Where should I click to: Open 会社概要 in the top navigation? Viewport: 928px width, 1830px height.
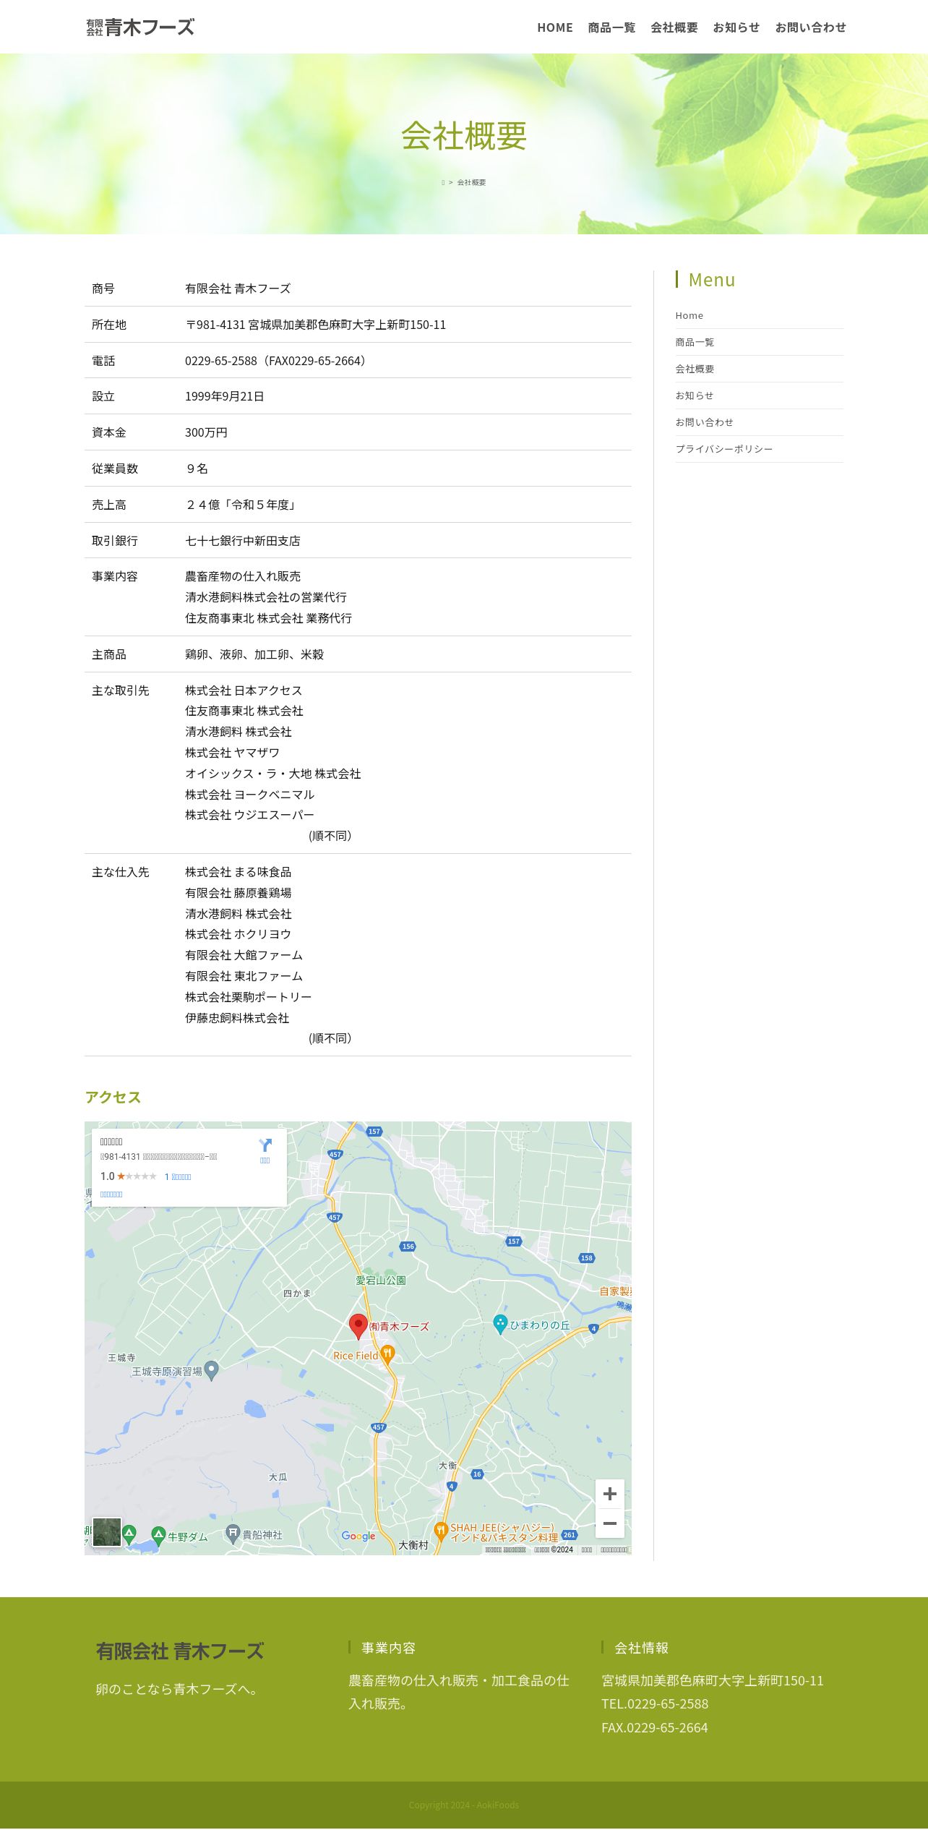pyautogui.click(x=674, y=27)
